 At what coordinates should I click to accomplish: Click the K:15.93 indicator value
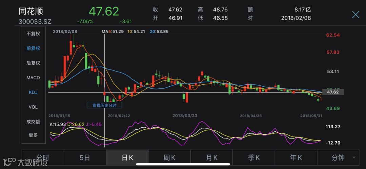coord(58,125)
